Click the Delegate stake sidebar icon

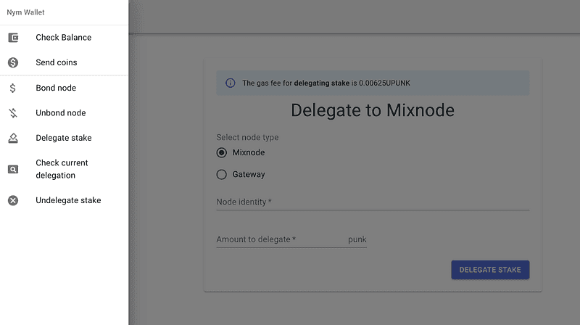click(x=13, y=138)
